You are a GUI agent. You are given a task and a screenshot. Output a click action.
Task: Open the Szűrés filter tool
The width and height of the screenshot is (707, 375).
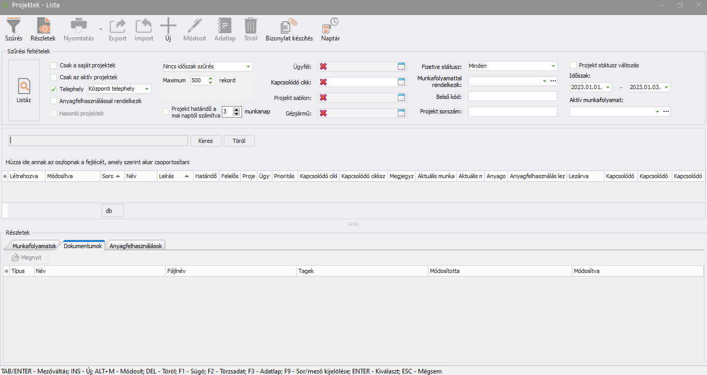pos(13,30)
